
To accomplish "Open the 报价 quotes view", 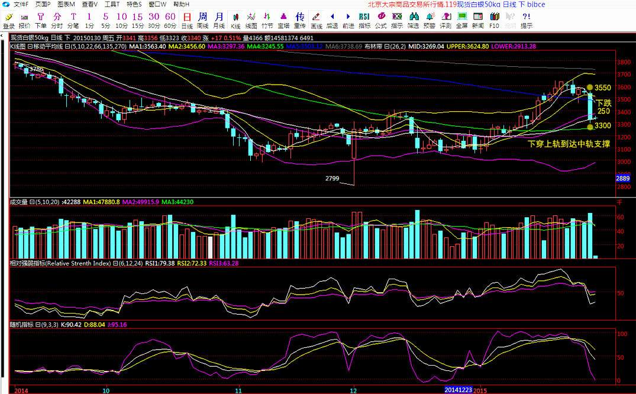I will (x=25, y=20).
